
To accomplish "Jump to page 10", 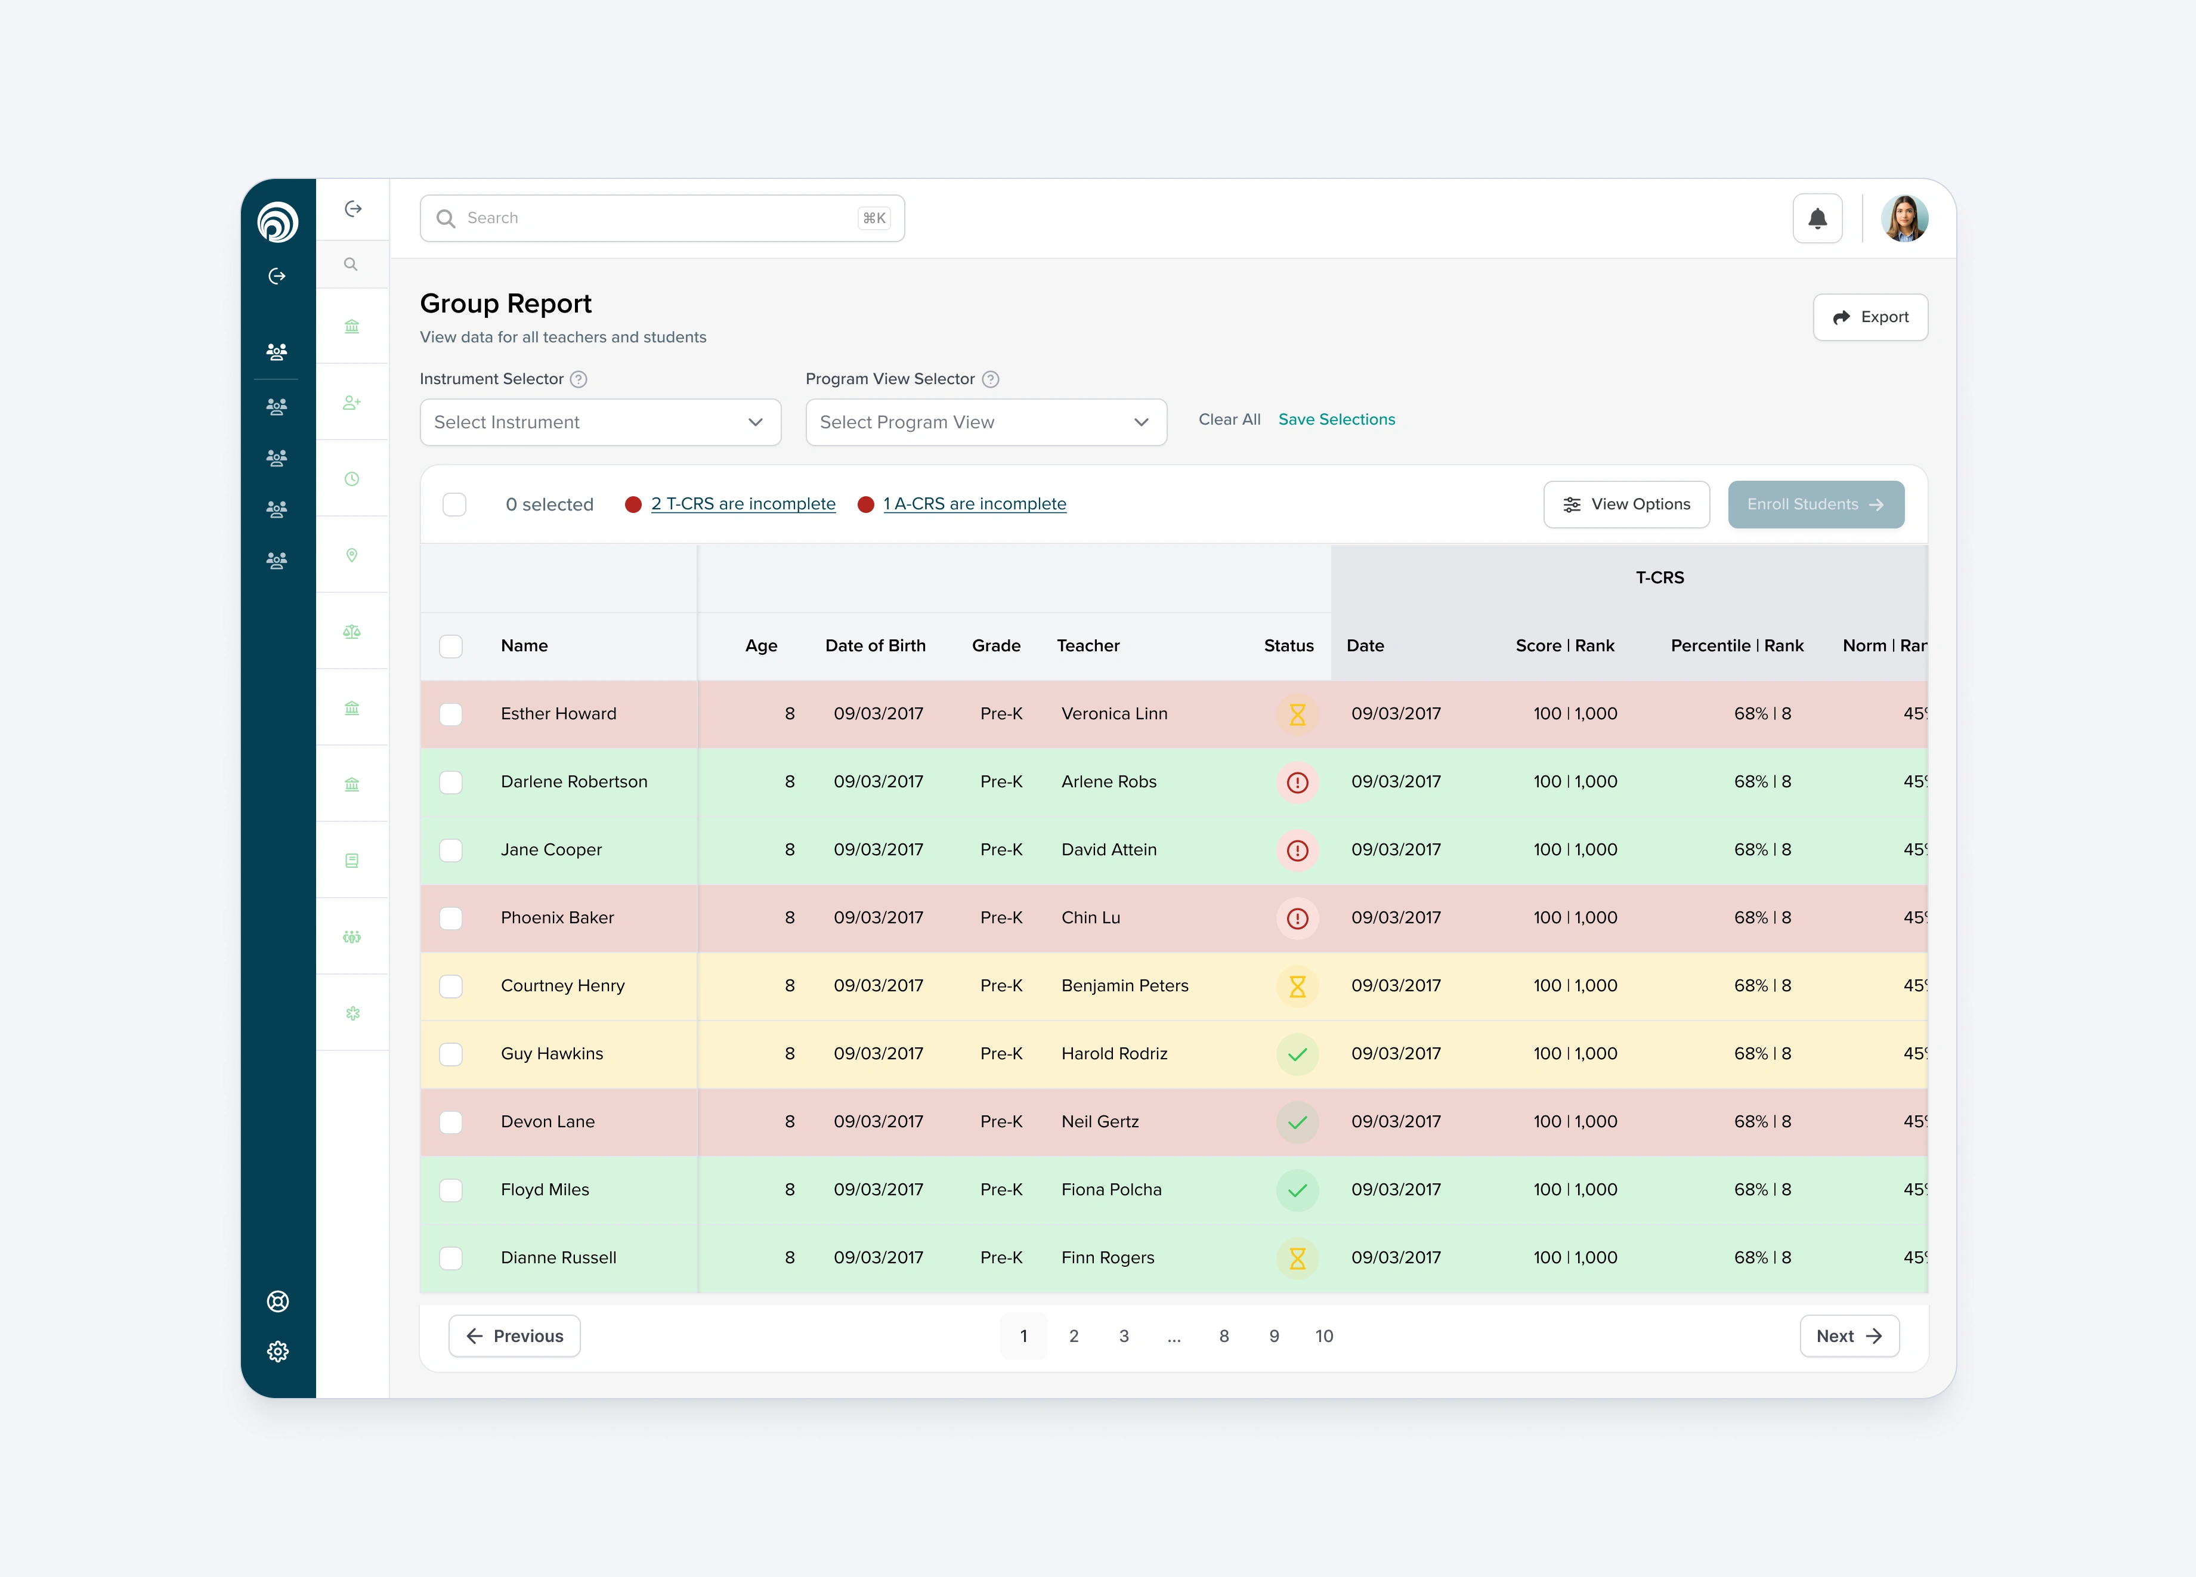I will click(1323, 1336).
